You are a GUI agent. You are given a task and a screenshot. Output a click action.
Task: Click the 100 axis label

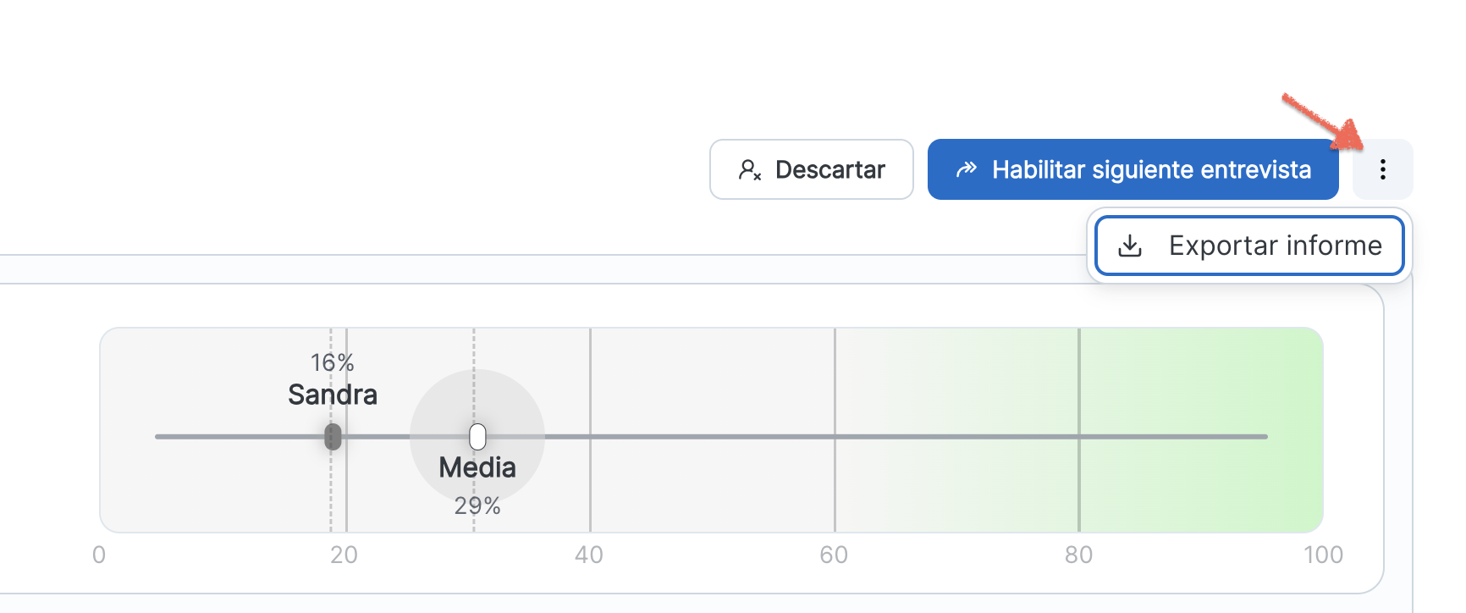click(1323, 555)
